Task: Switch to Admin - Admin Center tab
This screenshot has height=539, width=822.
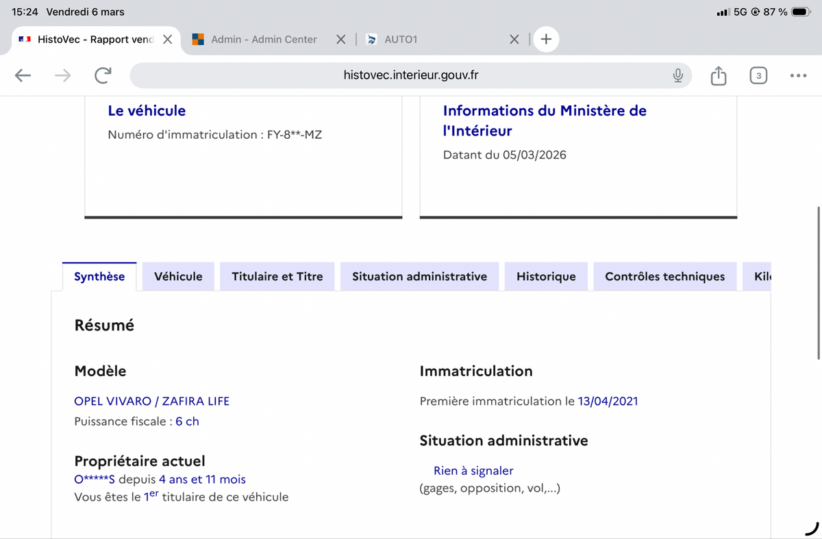Action: [x=263, y=40]
